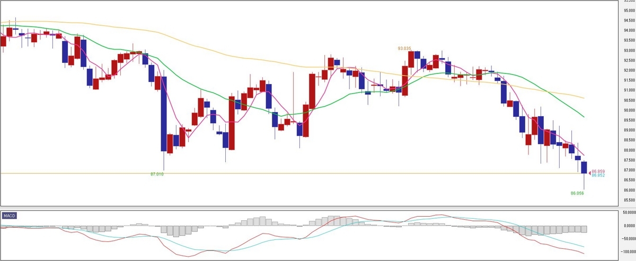This screenshot has height=261, width=636.
Task: Click 85.500 on the price axis
Action: click(x=629, y=200)
